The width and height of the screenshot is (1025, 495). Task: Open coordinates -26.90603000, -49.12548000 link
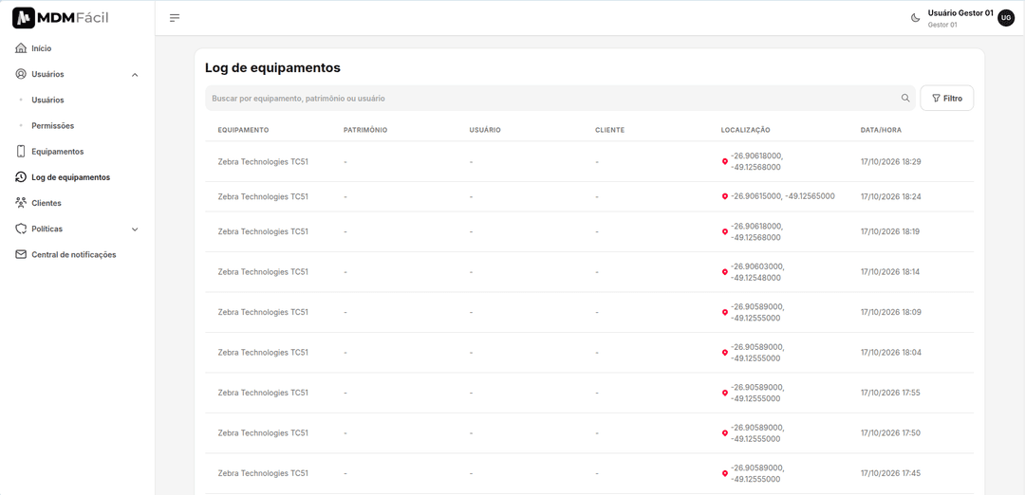757,271
